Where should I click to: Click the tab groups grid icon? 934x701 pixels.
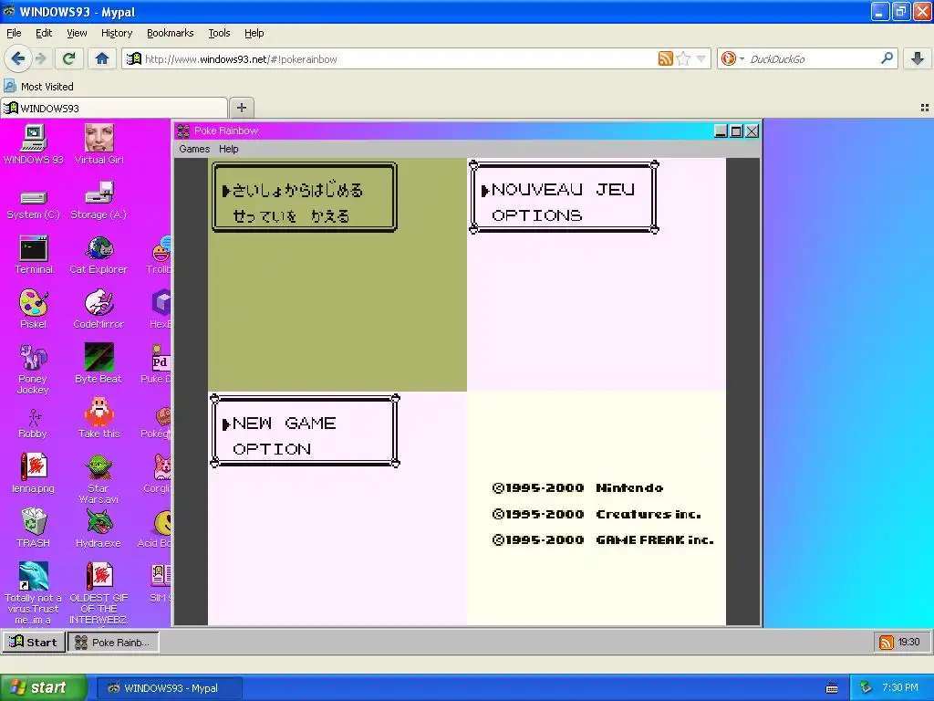click(x=925, y=108)
